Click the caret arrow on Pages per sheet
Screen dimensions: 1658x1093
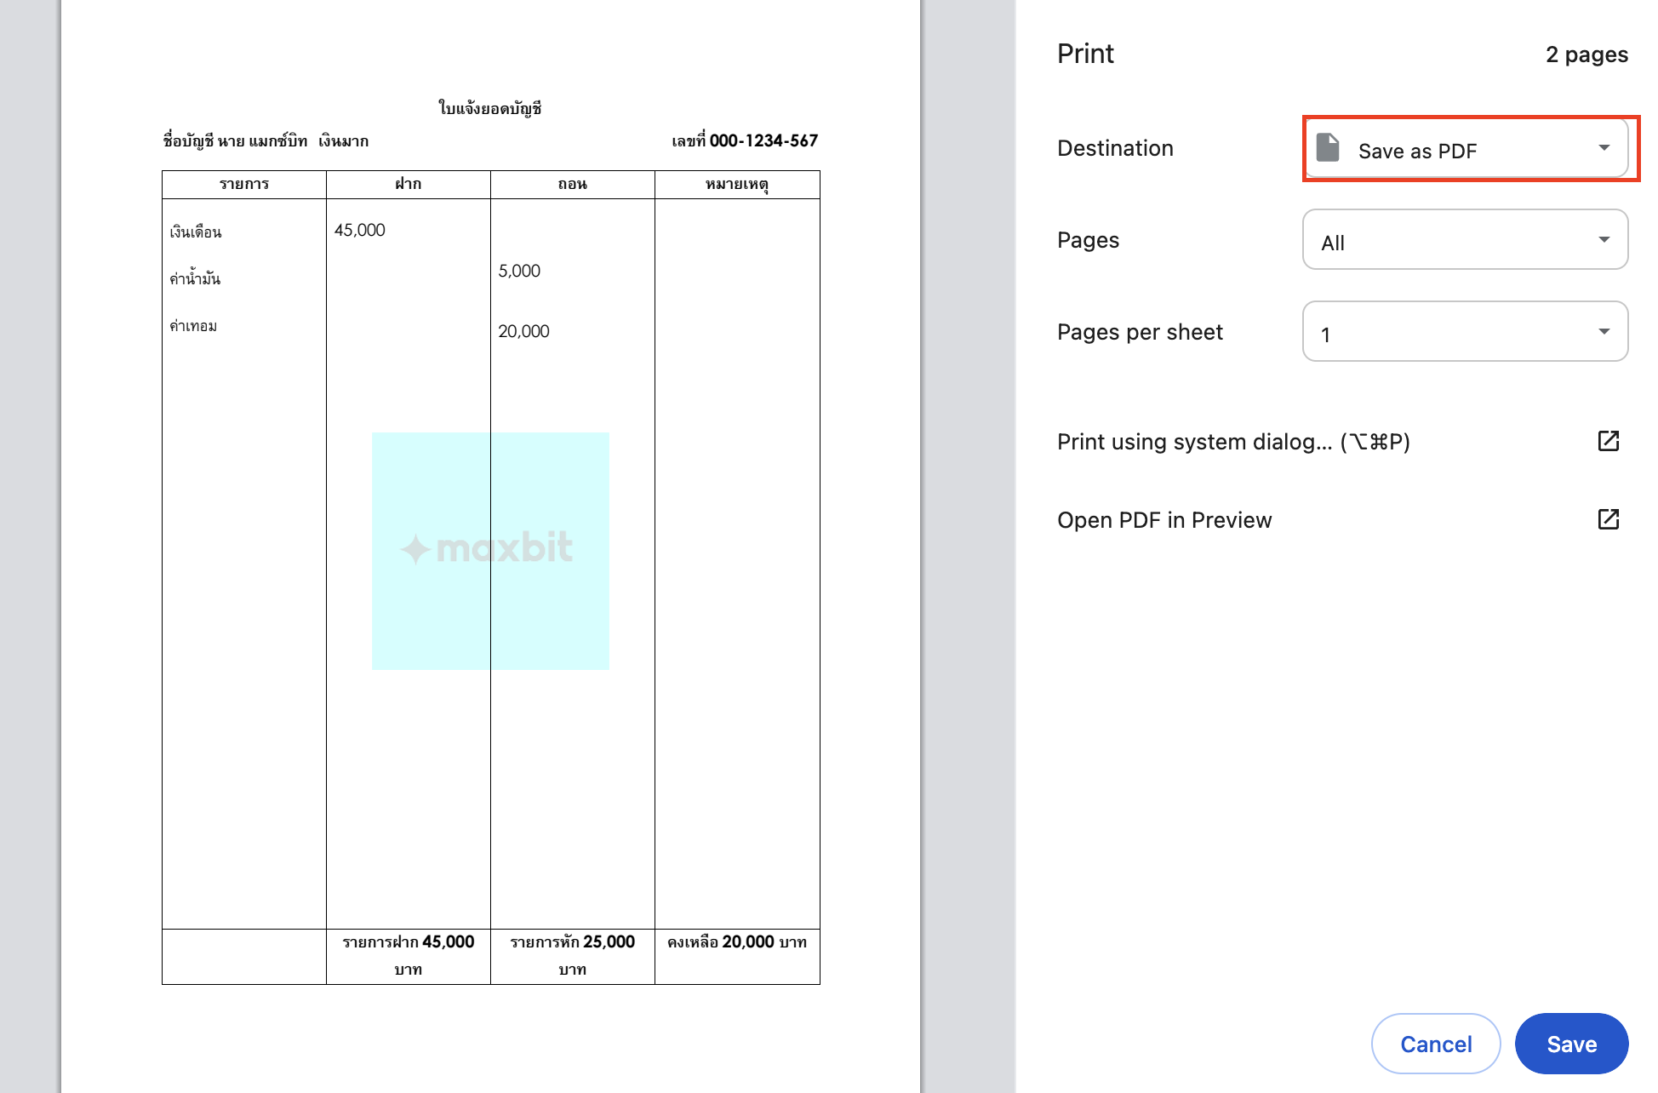pos(1604,332)
